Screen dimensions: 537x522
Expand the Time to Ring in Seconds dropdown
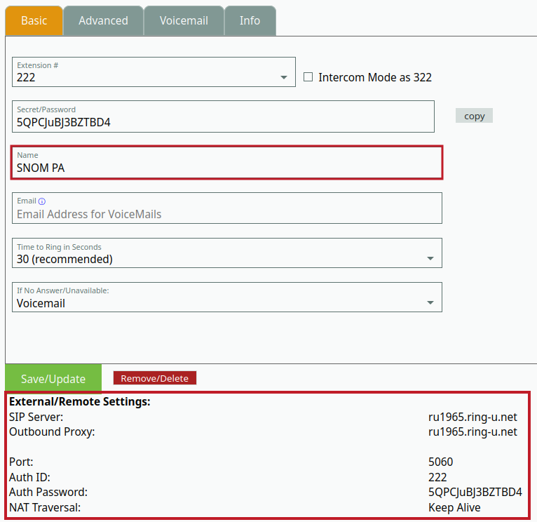click(x=226, y=253)
